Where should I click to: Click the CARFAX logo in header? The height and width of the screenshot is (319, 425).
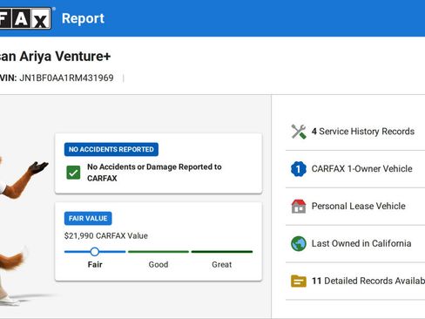tap(25, 18)
